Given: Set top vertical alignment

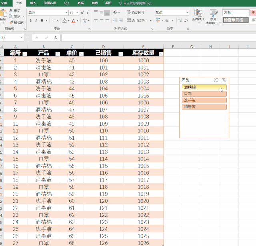Looking at the screenshot, I should (96, 12).
